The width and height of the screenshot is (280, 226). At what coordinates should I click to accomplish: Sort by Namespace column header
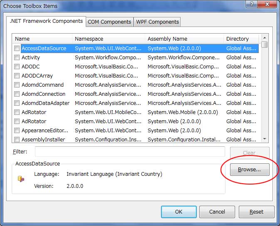[x=109, y=39]
